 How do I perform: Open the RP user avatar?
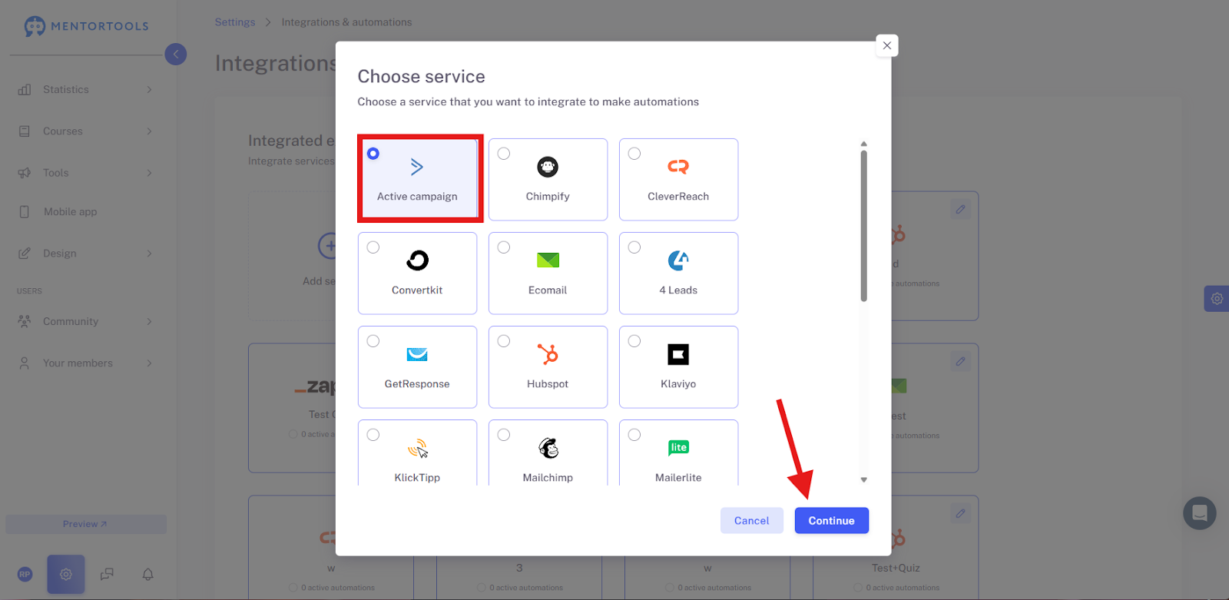25,574
